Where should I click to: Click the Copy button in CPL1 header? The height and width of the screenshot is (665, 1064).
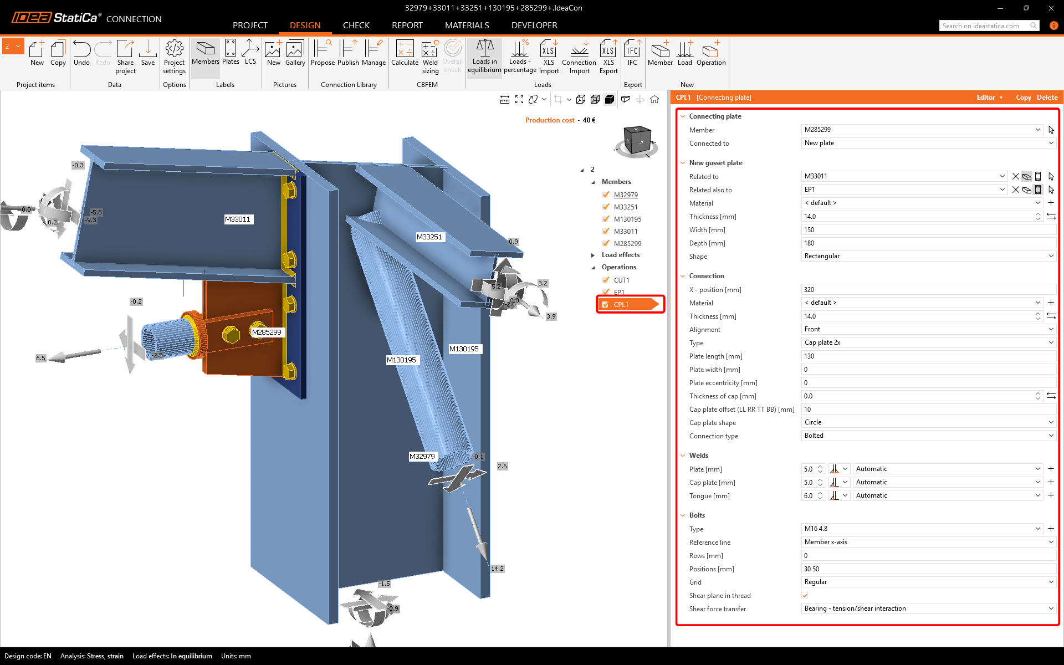click(x=1023, y=98)
